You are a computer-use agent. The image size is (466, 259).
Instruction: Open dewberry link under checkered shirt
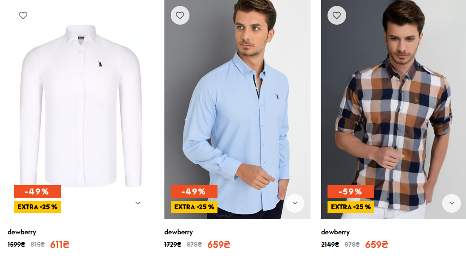point(335,232)
